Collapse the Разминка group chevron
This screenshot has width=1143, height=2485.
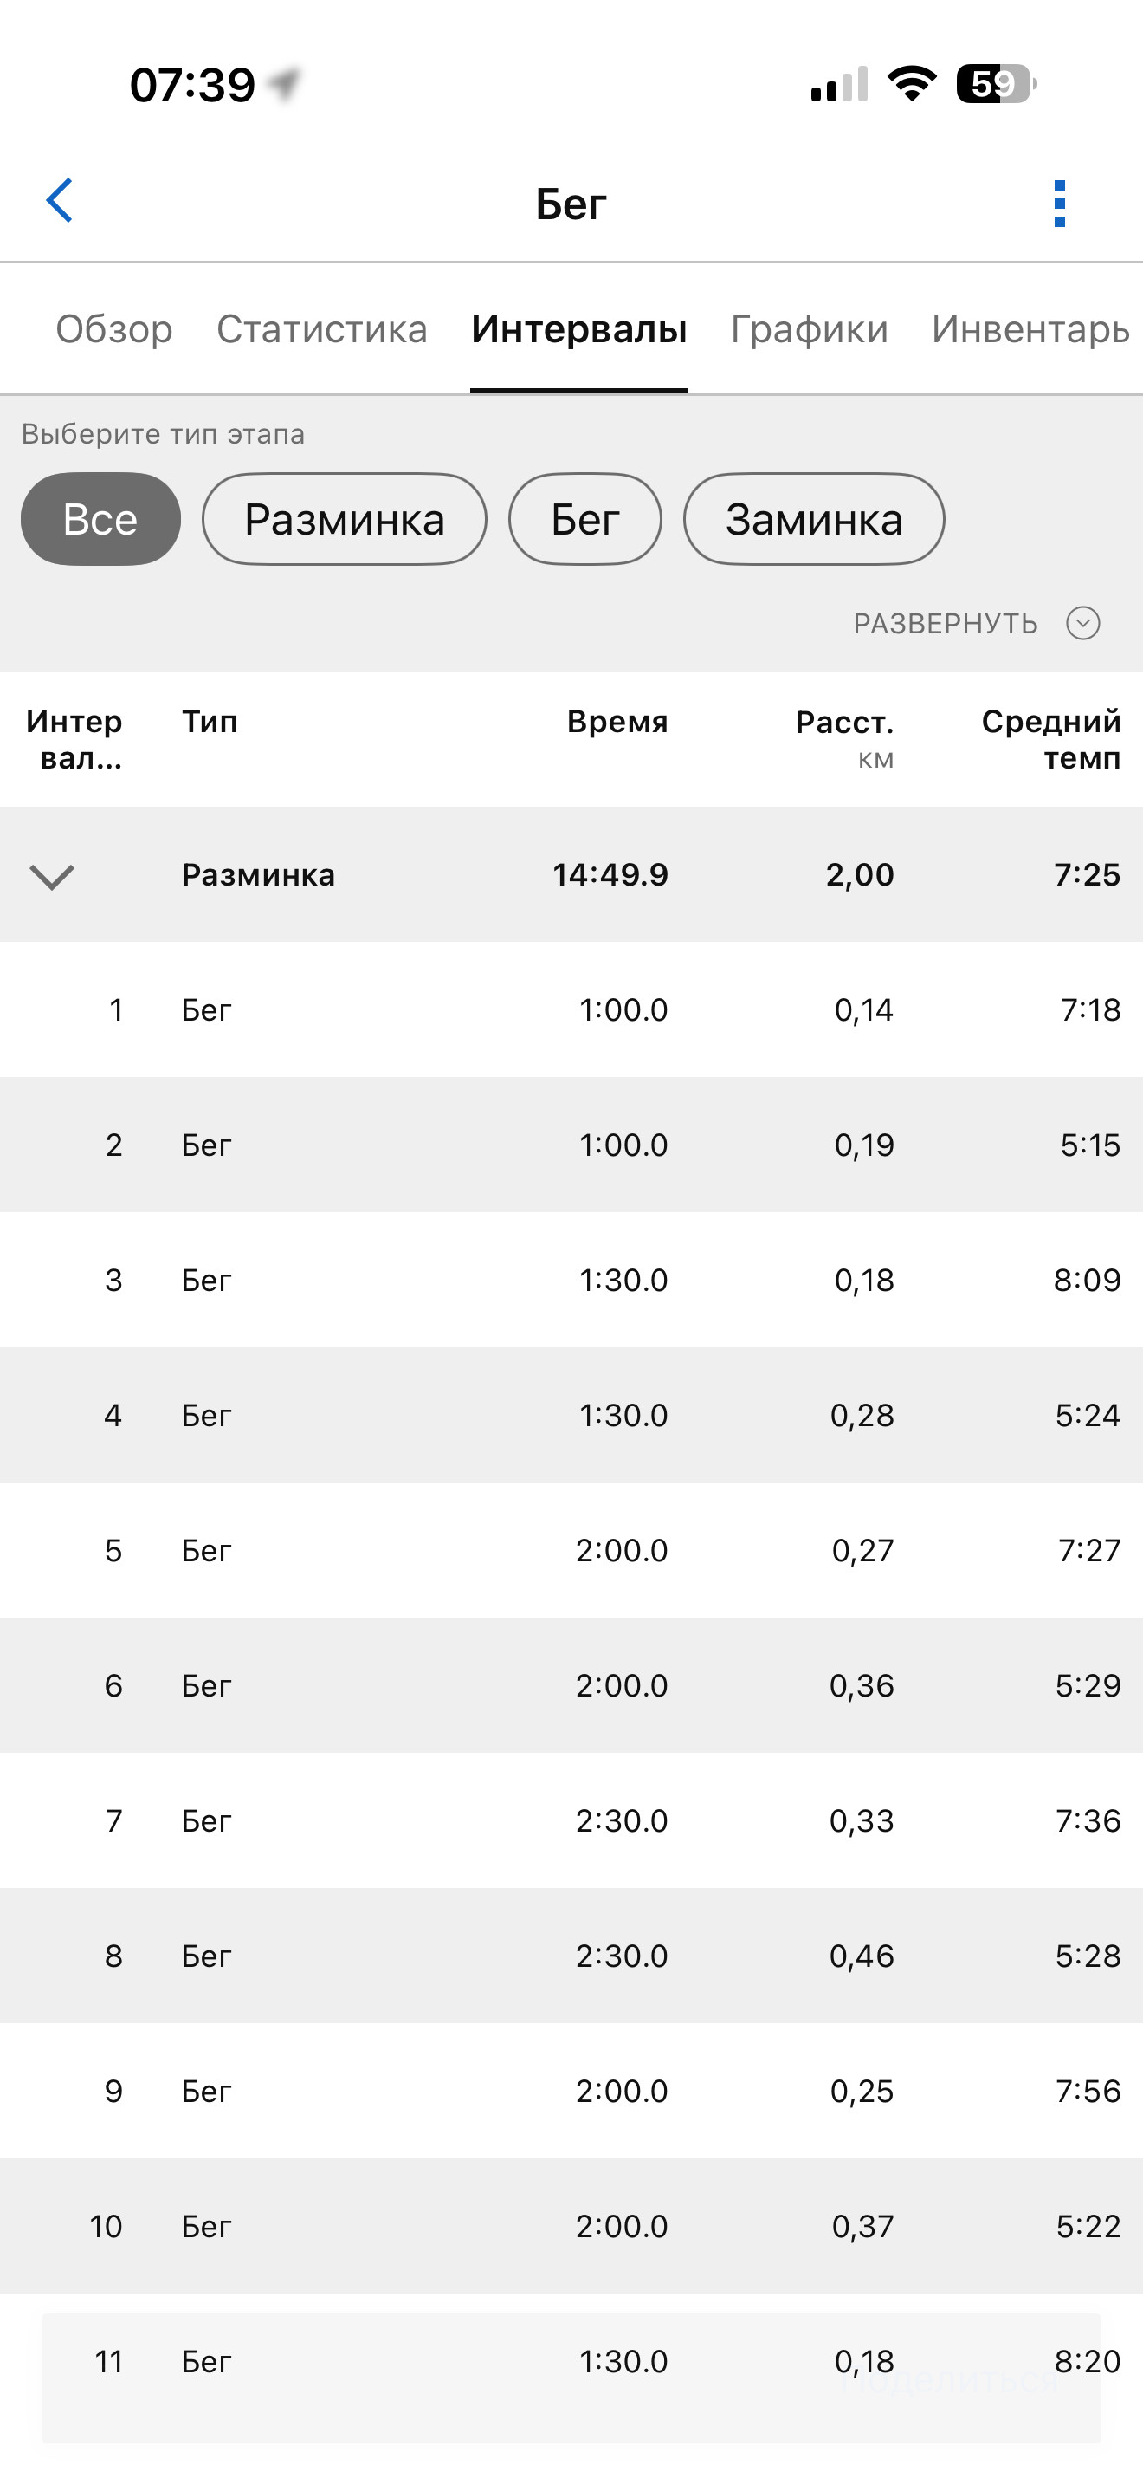coord(52,876)
